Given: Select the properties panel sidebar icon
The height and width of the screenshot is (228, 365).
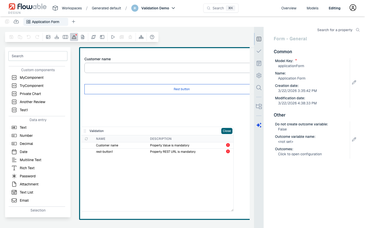Looking at the screenshot, I should (259, 39).
